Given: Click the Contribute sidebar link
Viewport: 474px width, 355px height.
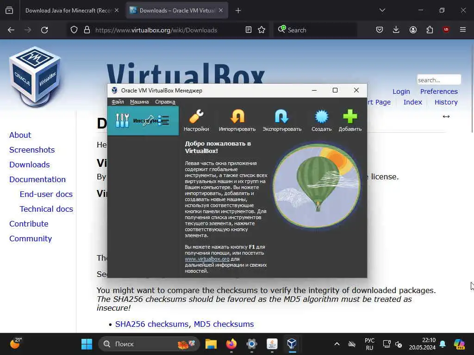Looking at the screenshot, I should (x=29, y=224).
